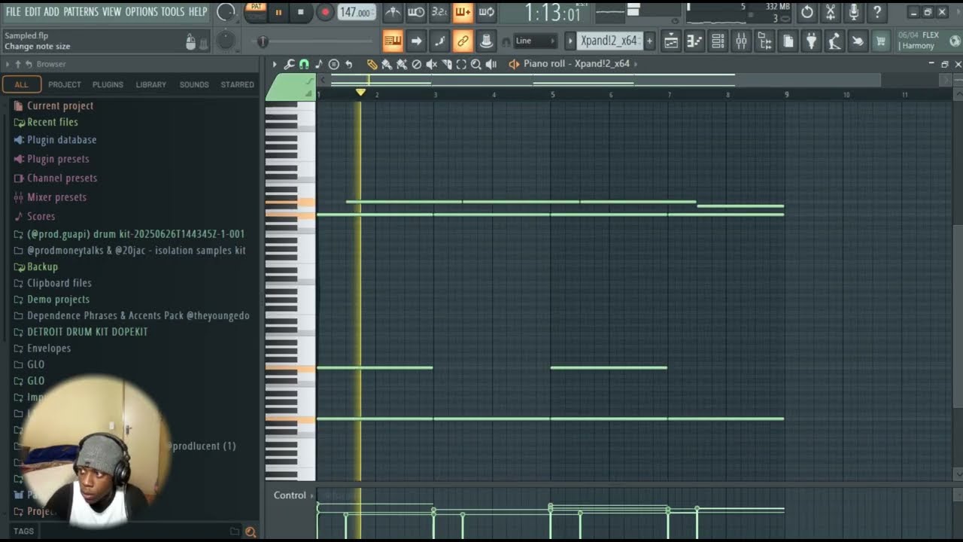
Task: Click the circular arrow icon near scissors
Action: coord(807,12)
